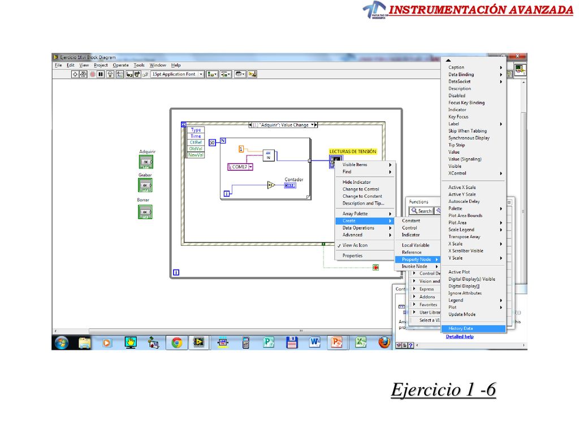Open the Project menu
This screenshot has height=434, width=579.
point(101,66)
